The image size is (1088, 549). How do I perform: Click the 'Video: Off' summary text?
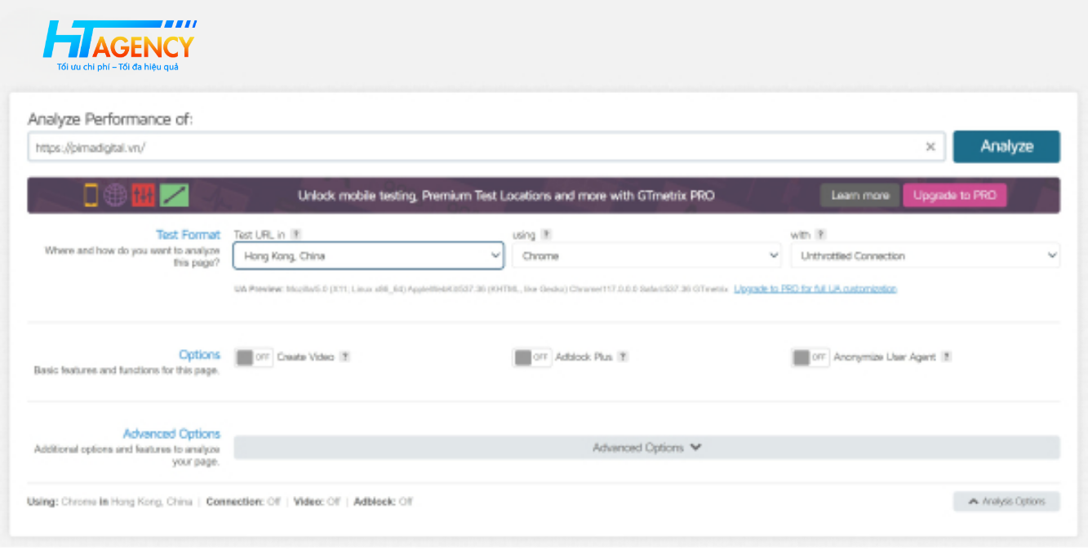pyautogui.click(x=317, y=502)
